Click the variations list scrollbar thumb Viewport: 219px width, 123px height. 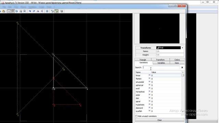click(183, 75)
